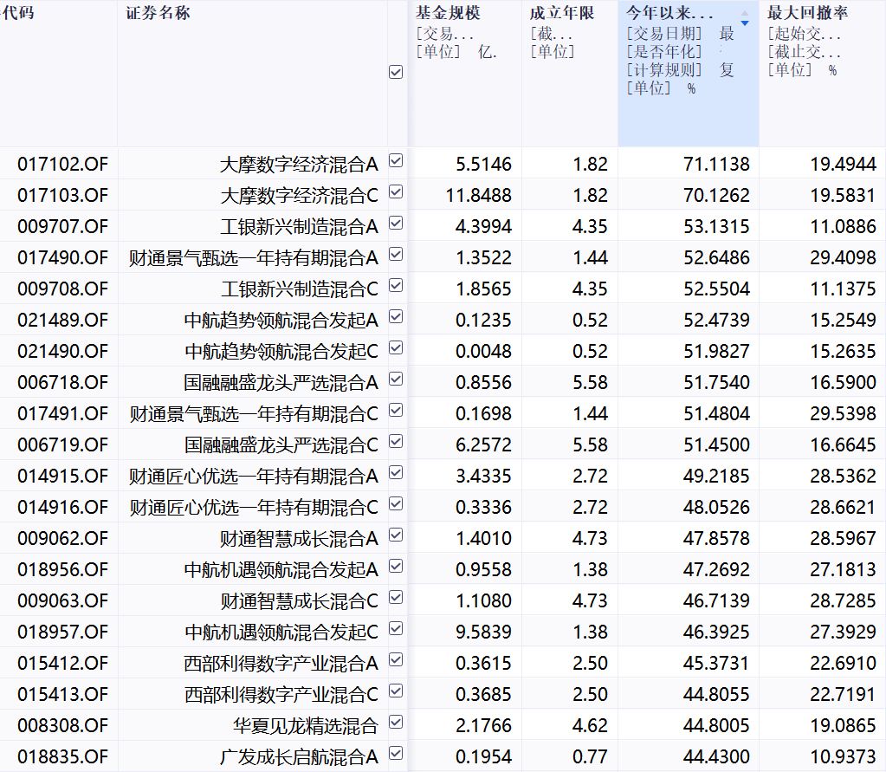886x772 pixels.
Task: Select fund code 017102.OF
Action: click(62, 165)
